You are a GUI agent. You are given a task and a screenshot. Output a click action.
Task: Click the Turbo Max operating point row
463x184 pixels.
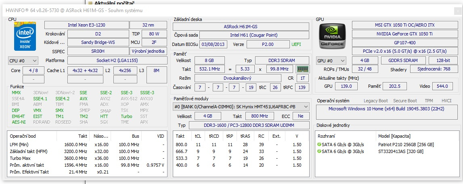click(87, 158)
